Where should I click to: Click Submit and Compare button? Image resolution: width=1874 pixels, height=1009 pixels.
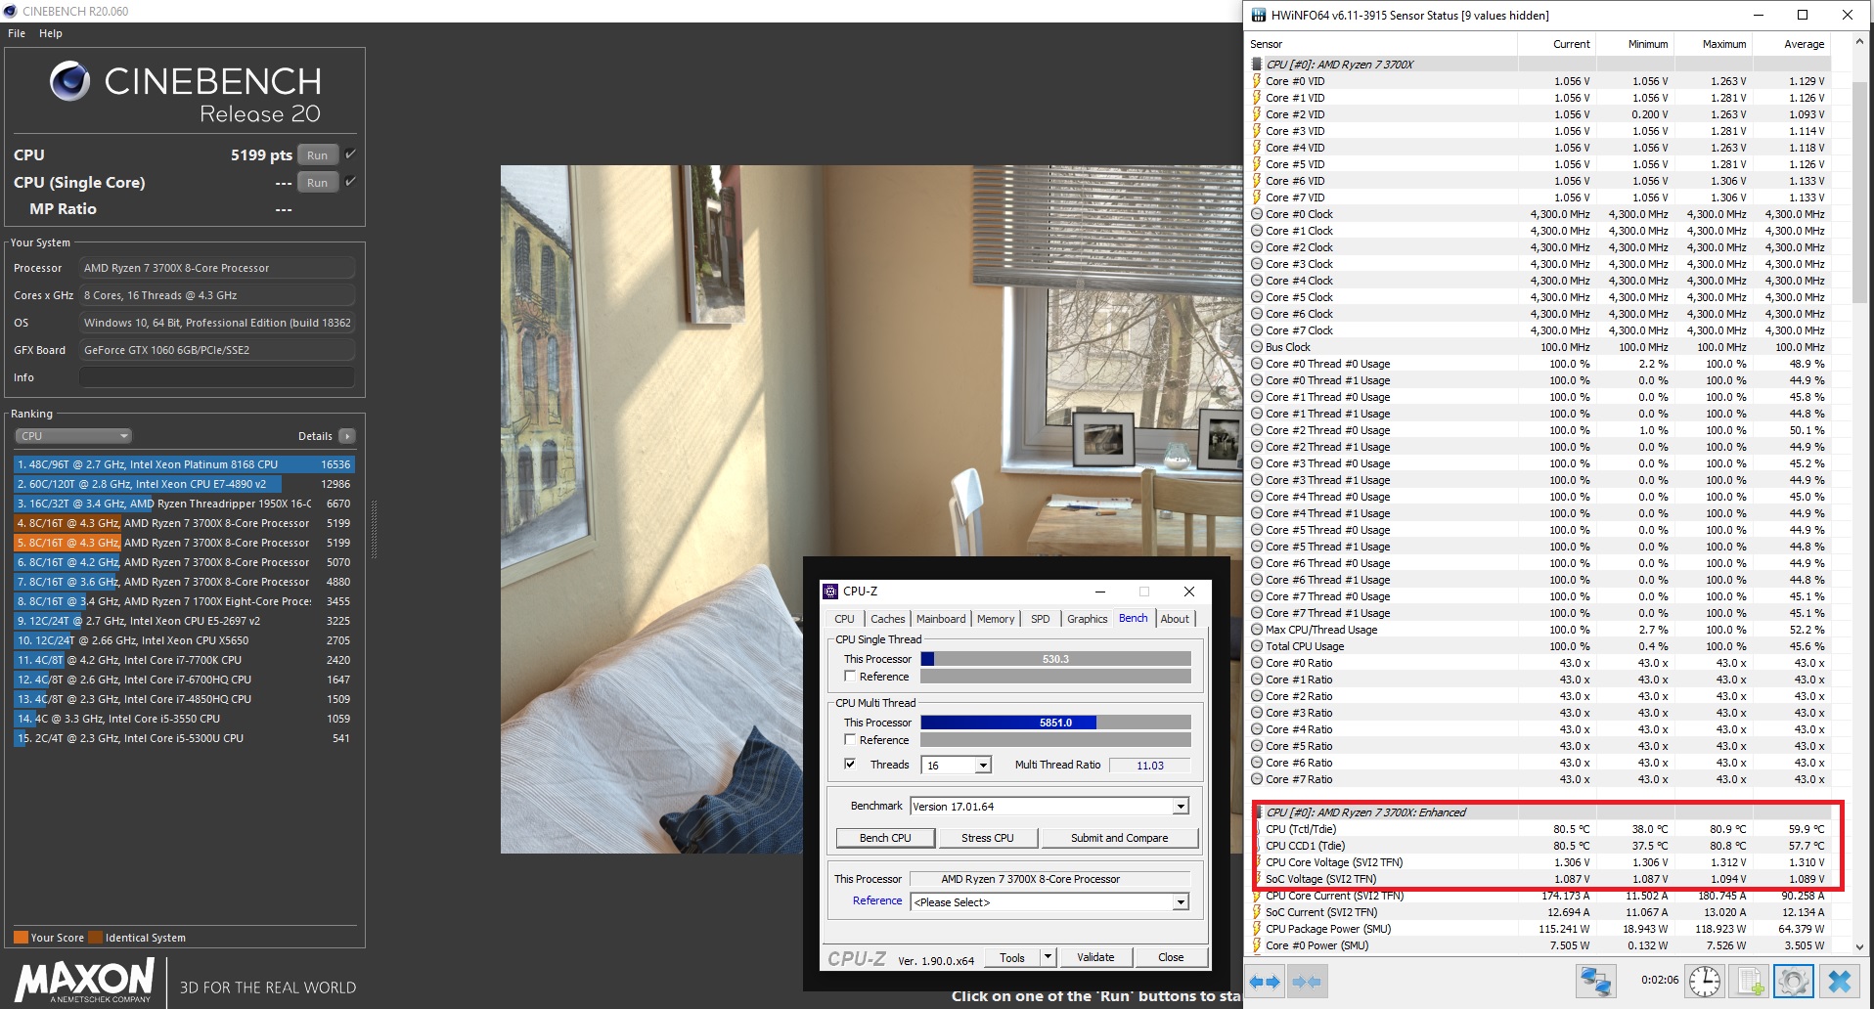point(1120,838)
